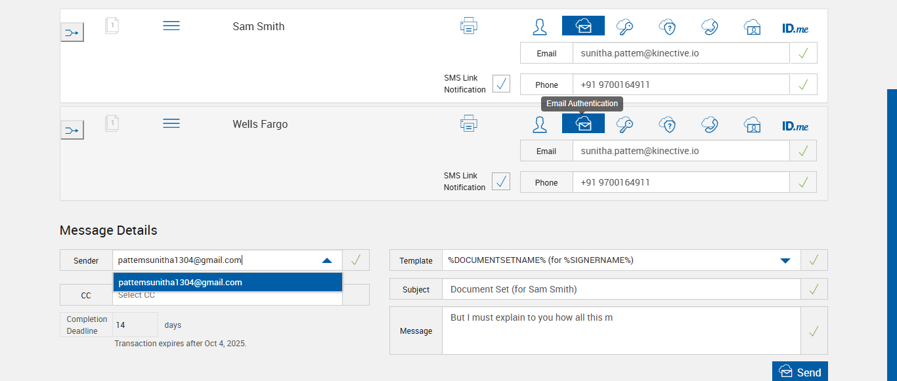Choose ID.me authentication for Wells Fargo
The image size is (897, 381).
[x=795, y=126]
